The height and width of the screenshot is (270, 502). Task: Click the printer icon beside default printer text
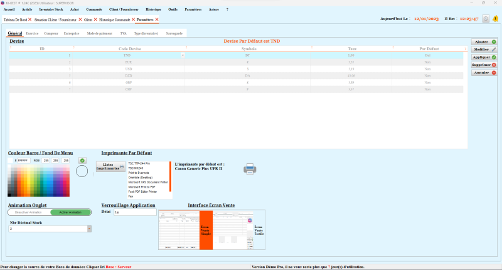click(250, 168)
